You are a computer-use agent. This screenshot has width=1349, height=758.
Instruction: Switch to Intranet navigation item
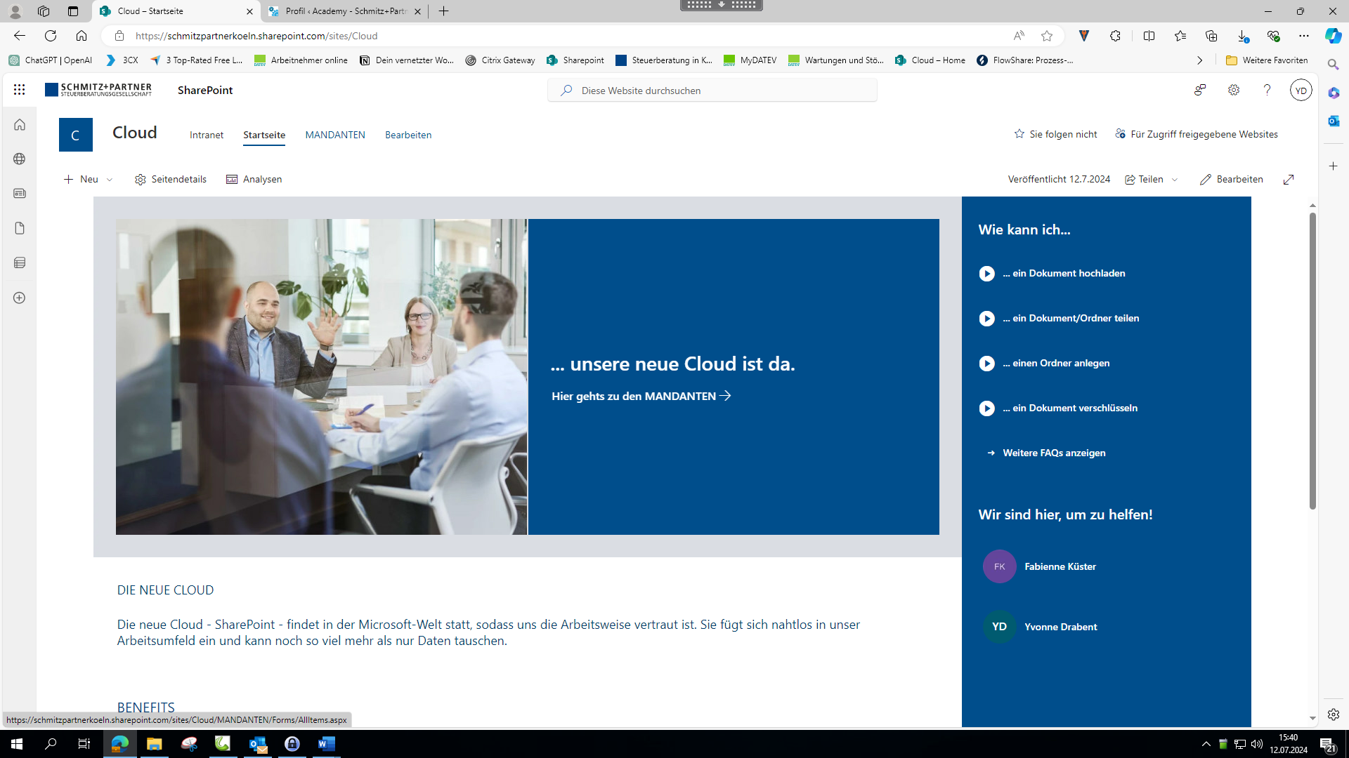[207, 135]
